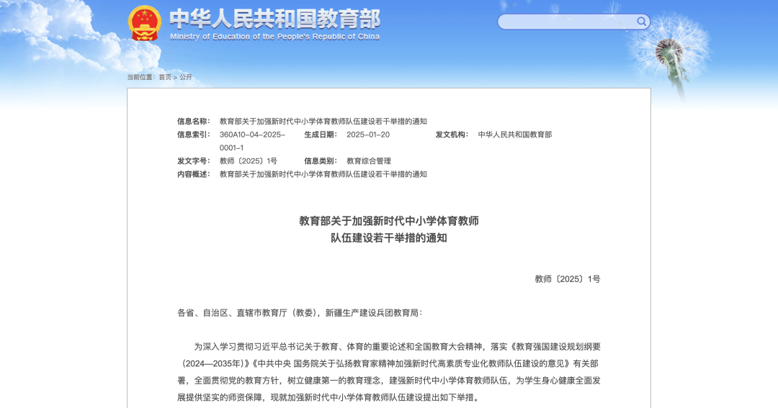Click line starting （2024—2035年）》《中共中央
Image resolution: width=778 pixels, height=408 pixels.
pyautogui.click(x=389, y=364)
